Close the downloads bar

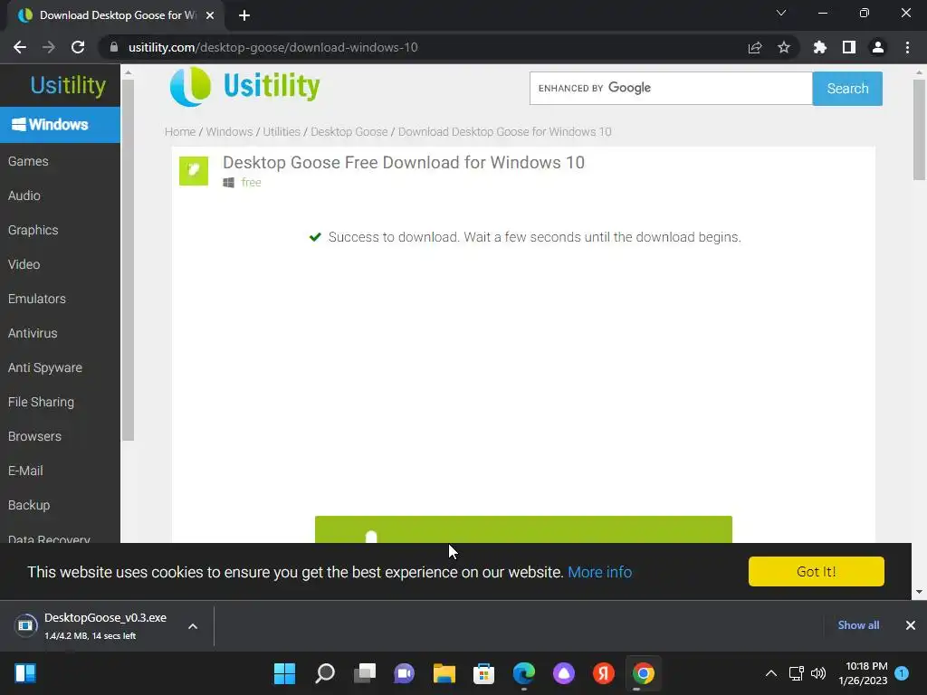click(x=911, y=625)
